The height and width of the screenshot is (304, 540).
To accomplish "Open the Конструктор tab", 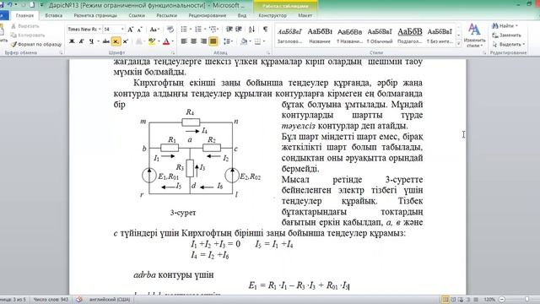I will click(x=273, y=15).
